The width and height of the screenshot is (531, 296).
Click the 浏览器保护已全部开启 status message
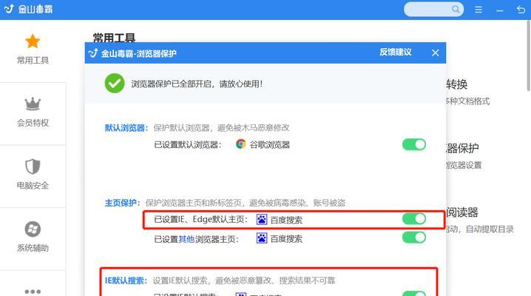[x=197, y=84]
